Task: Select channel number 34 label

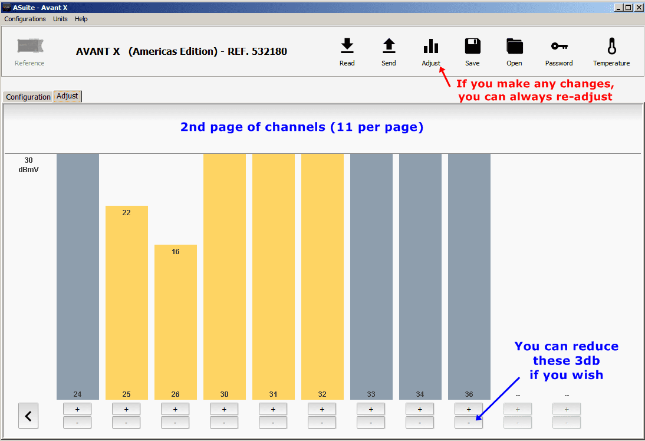Action: click(420, 394)
